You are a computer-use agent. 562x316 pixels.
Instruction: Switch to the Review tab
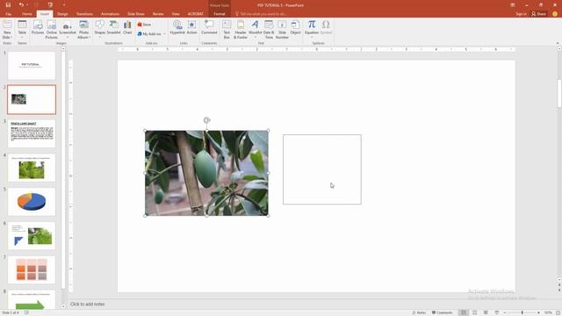pyautogui.click(x=158, y=14)
